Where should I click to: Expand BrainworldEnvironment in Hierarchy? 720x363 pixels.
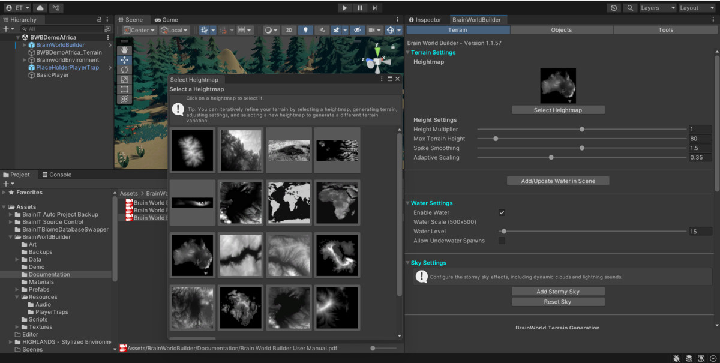[25, 60]
